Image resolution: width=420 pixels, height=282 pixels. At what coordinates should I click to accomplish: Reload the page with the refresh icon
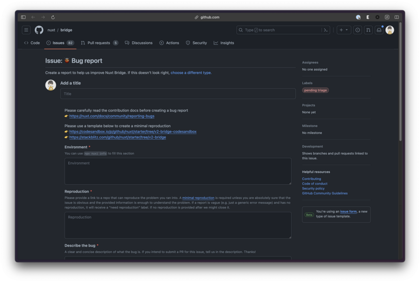pos(53,17)
